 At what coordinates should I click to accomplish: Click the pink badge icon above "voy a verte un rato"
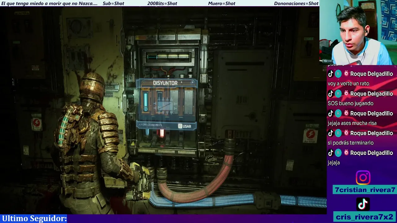click(346, 74)
